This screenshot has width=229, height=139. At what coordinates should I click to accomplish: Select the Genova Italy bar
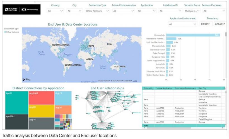pos(193,35)
